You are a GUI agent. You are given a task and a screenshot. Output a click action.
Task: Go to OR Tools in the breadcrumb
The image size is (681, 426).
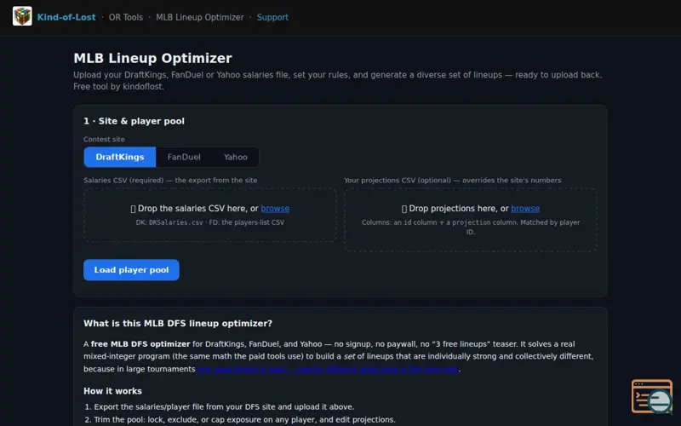125,17
